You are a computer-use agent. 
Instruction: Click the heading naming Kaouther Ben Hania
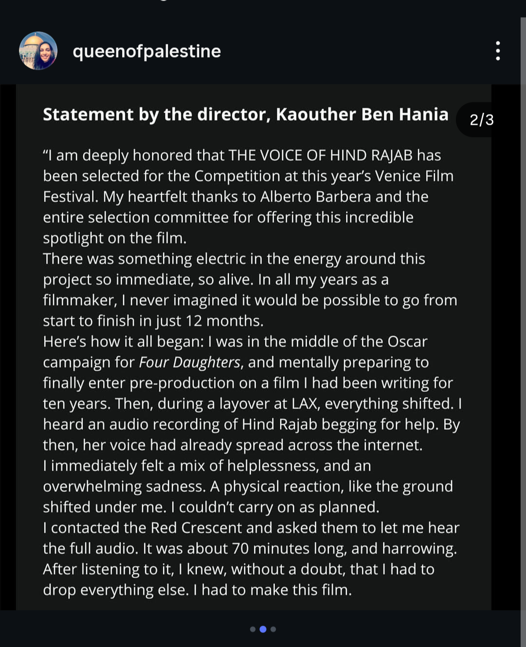[245, 114]
